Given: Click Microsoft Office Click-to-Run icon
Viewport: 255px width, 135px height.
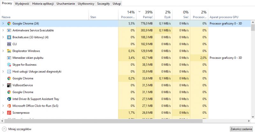Looking at the screenshot, I should pyautogui.click(x=9, y=106).
